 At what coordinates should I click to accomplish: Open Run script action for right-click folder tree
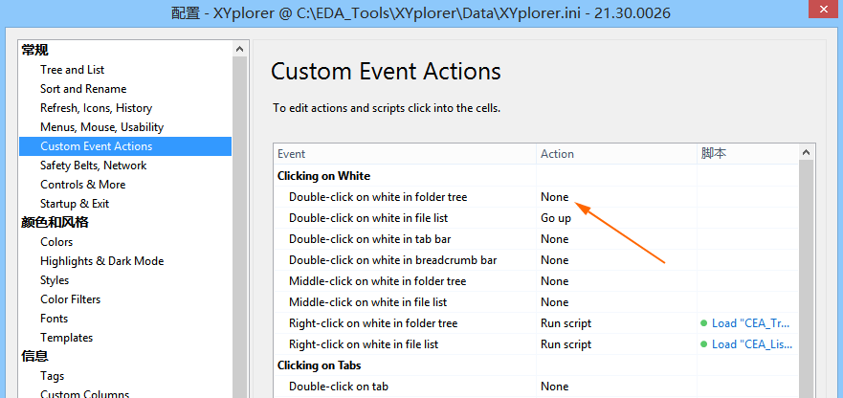[x=616, y=323]
